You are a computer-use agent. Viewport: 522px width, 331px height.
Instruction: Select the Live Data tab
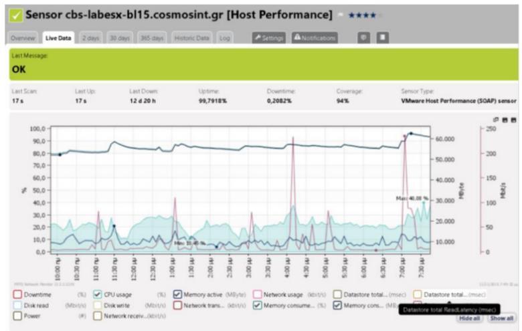[x=58, y=38]
